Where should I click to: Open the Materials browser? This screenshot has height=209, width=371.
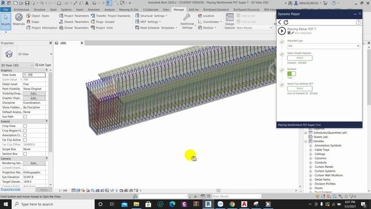[x=19, y=20]
